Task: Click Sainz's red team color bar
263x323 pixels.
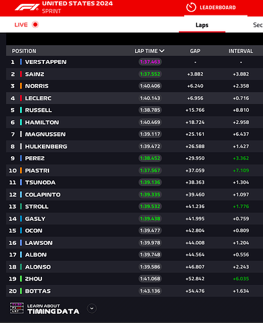Action: coord(21,74)
